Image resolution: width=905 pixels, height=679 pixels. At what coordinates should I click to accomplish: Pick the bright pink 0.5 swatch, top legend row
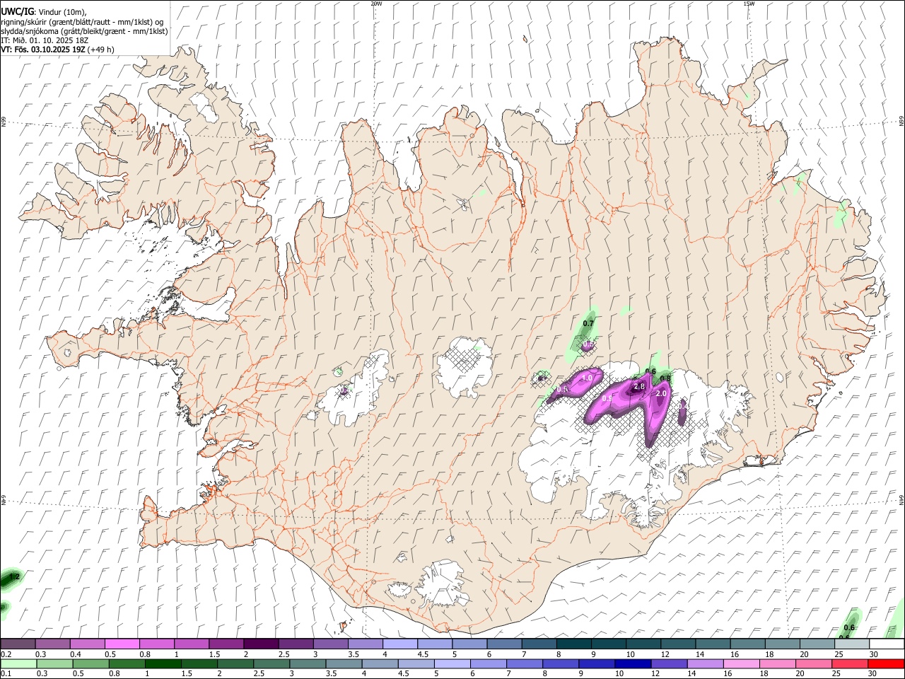tap(122, 644)
